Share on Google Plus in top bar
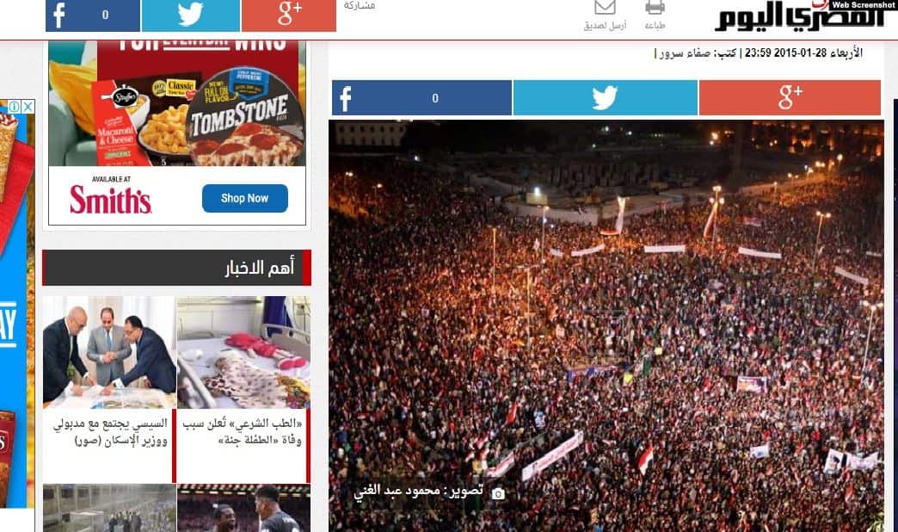Image resolution: width=898 pixels, height=532 pixels. coord(289,15)
